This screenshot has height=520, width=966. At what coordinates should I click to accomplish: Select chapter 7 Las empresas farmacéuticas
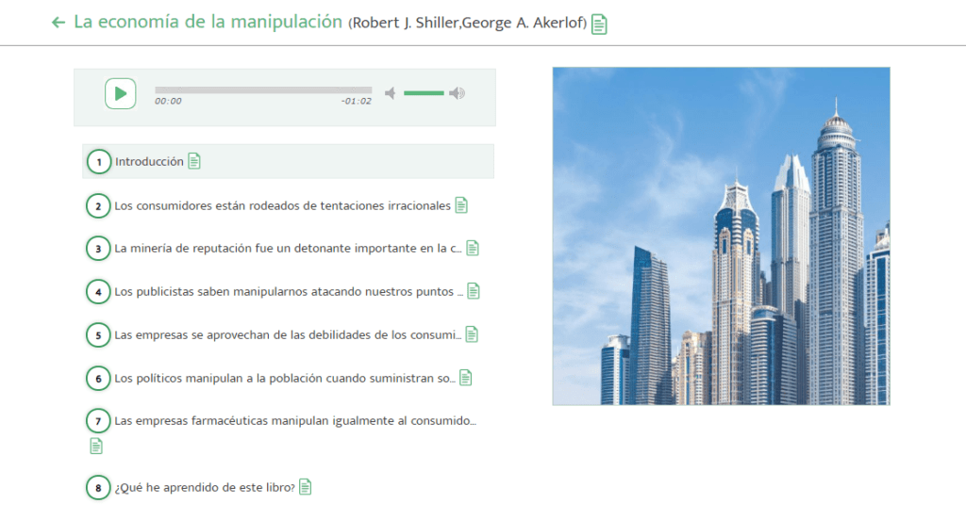click(x=295, y=421)
